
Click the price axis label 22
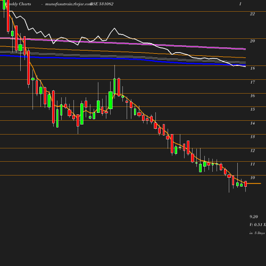point(252,14)
